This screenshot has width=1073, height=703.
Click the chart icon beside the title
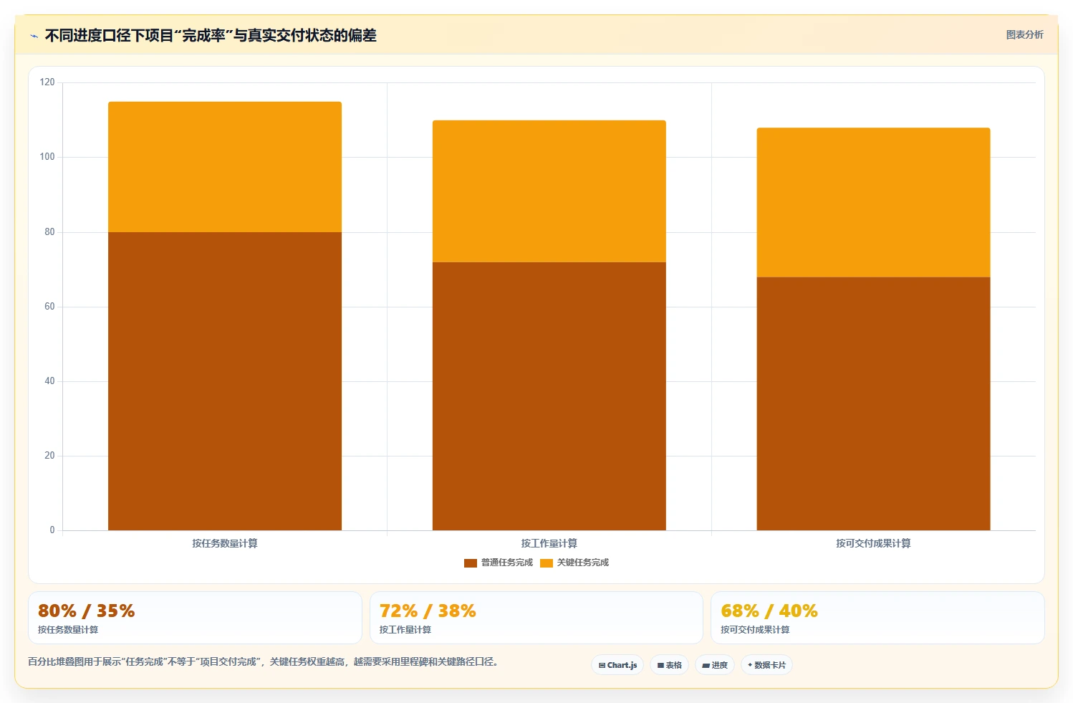coord(34,36)
